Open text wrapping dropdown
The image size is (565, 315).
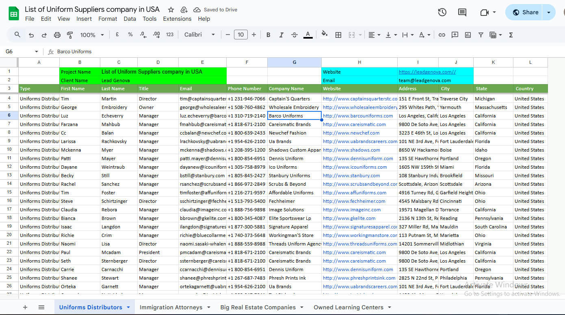coord(407,35)
